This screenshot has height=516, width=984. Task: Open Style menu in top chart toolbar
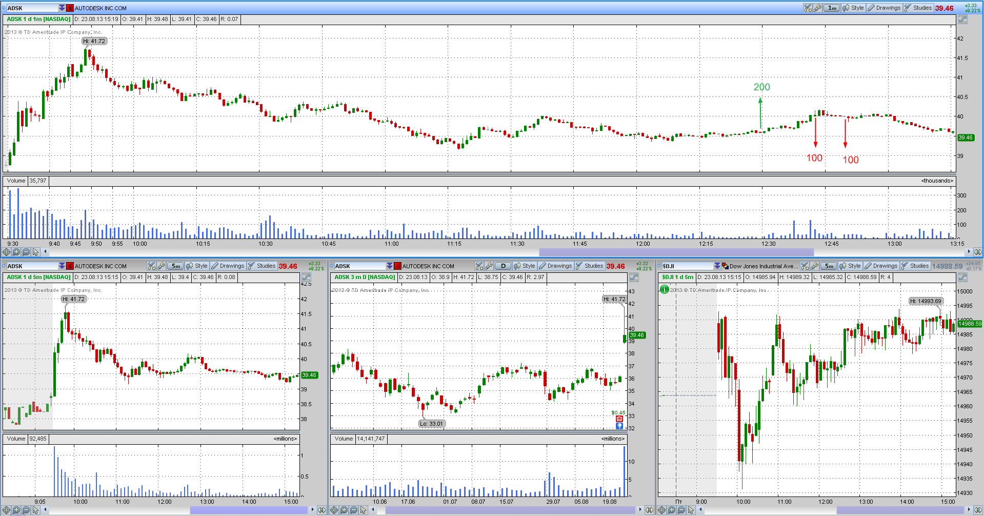(x=853, y=8)
